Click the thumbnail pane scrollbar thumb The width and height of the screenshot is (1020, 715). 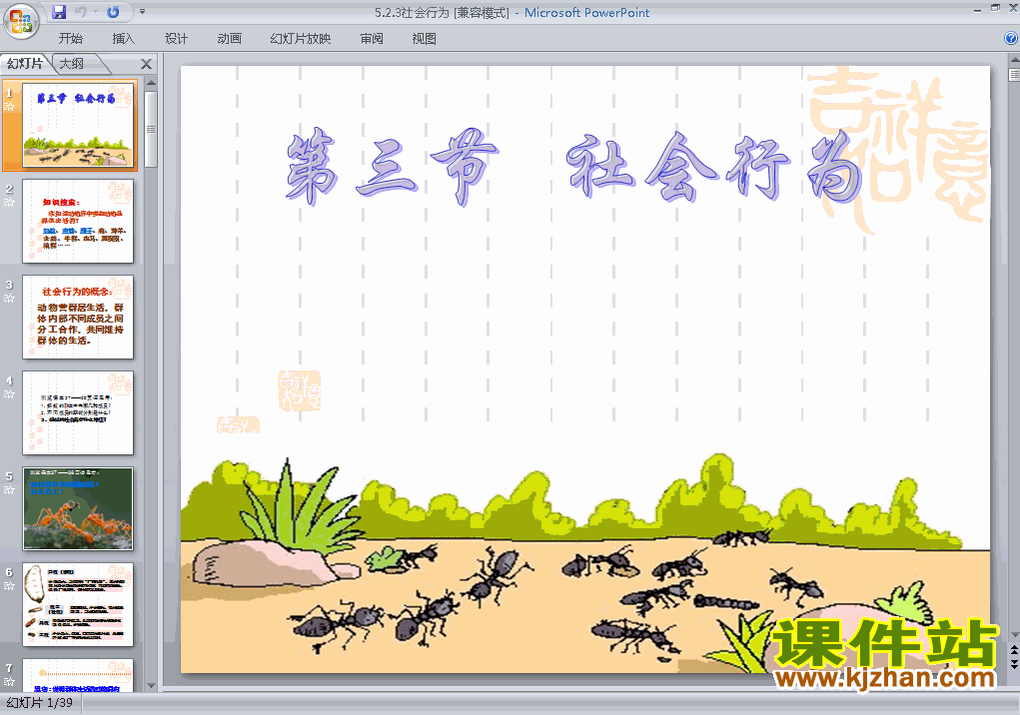point(151,130)
